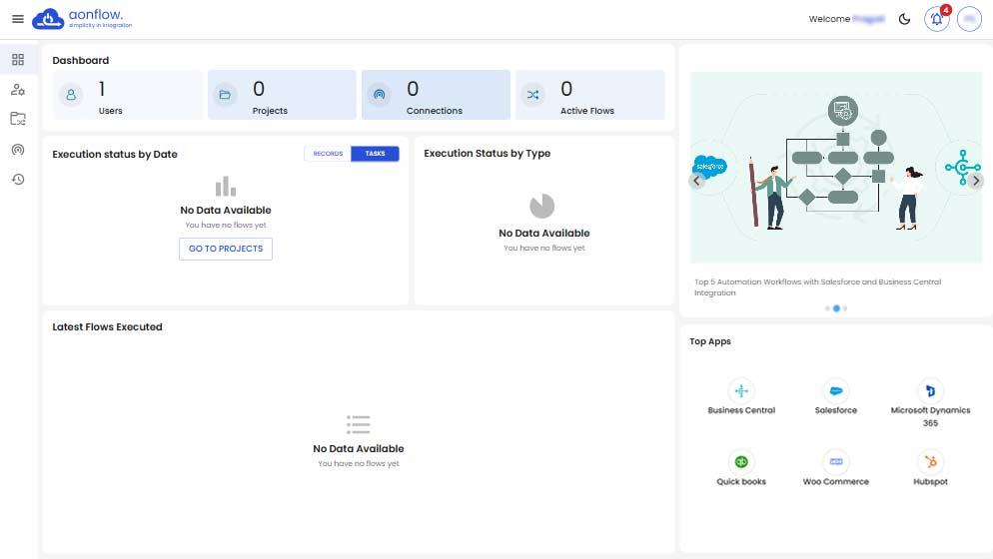Toggle dark mode moon icon

point(905,19)
